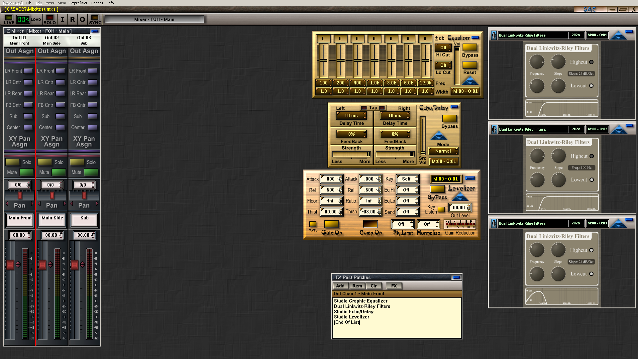Mute the Main Side output channel
The height and width of the screenshot is (359, 638).
coord(59,172)
